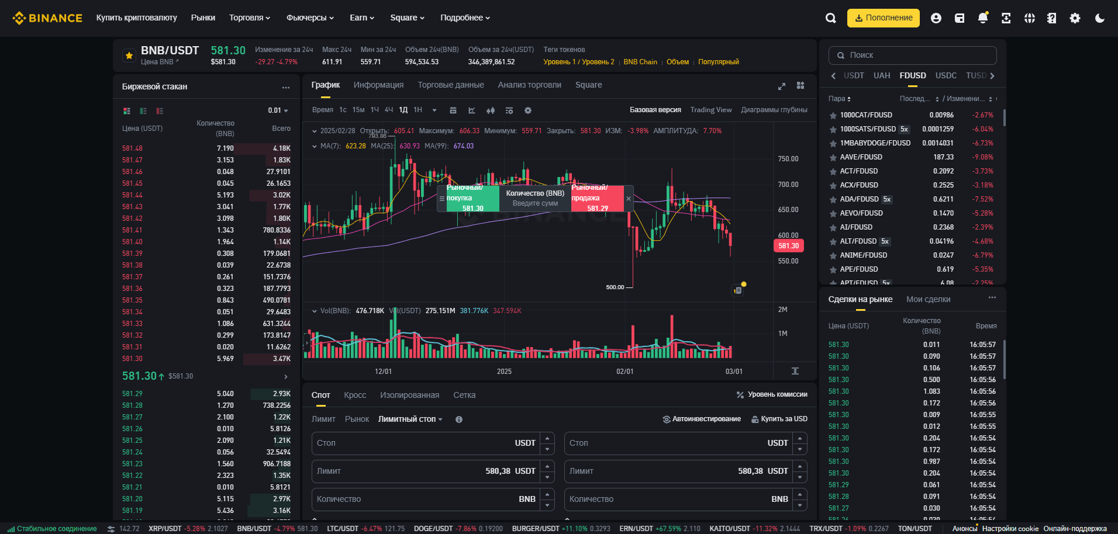Select the 4Ч chart interval
The width and height of the screenshot is (1118, 534).
(389, 110)
